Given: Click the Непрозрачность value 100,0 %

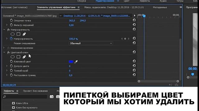Looking at the screenshot, I should click(73, 39).
